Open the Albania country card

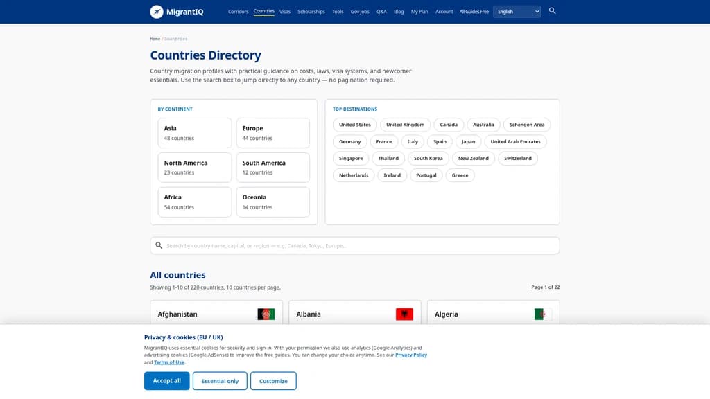[x=355, y=313]
